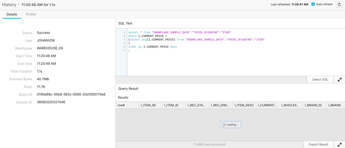Click the I_REC_END... column header

click(x=221, y=105)
